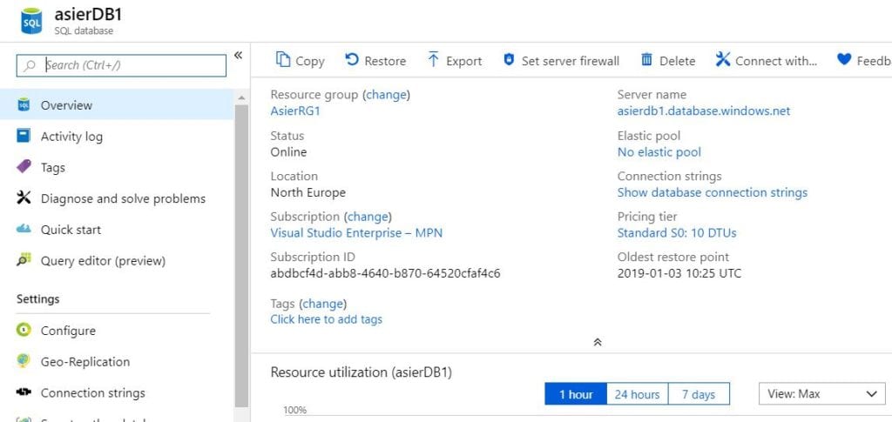Select the 24 hours time range
Image resolution: width=892 pixels, height=422 pixels.
pyautogui.click(x=637, y=394)
